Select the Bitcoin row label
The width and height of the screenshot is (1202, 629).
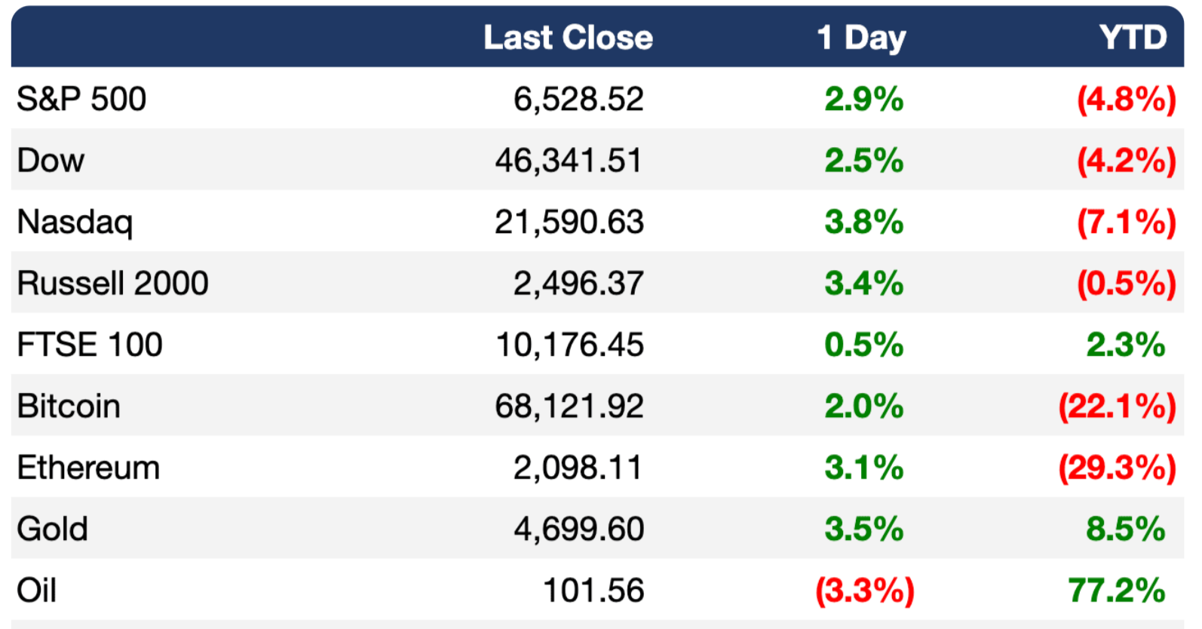click(x=69, y=407)
